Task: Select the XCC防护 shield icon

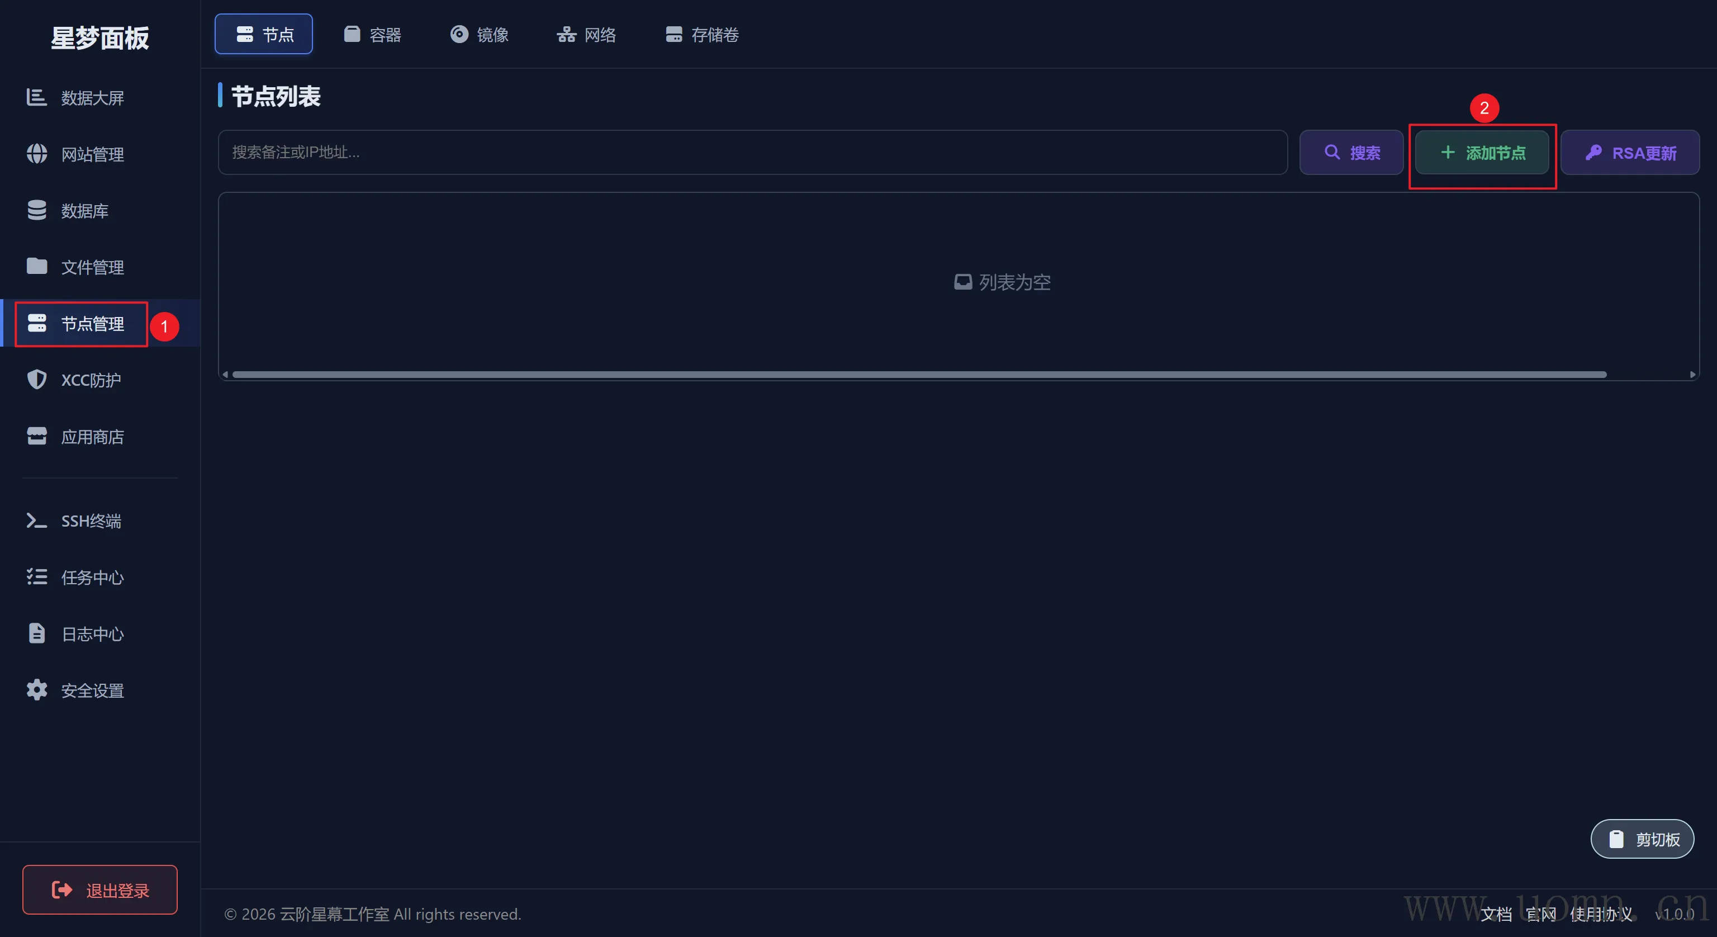Action: 36,380
